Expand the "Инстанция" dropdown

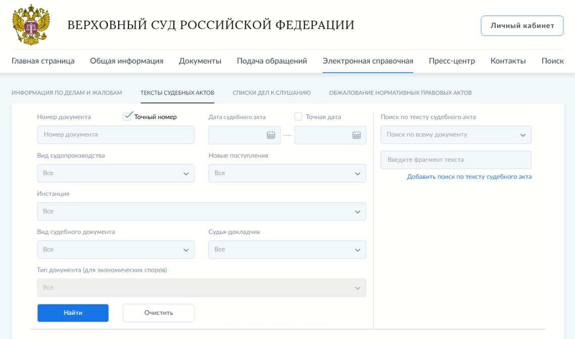(x=201, y=211)
